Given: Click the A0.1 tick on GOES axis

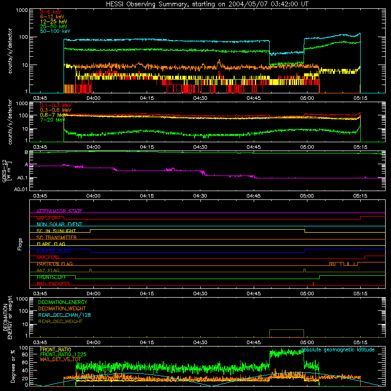Looking at the screenshot, I should (x=22, y=178).
